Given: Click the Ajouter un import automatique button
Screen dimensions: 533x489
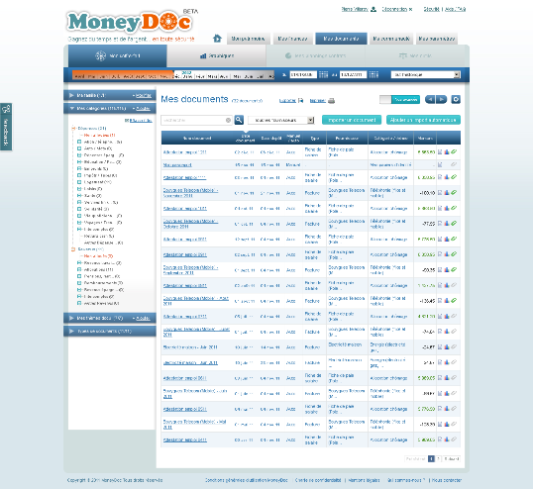Looking at the screenshot, I should click(423, 120).
